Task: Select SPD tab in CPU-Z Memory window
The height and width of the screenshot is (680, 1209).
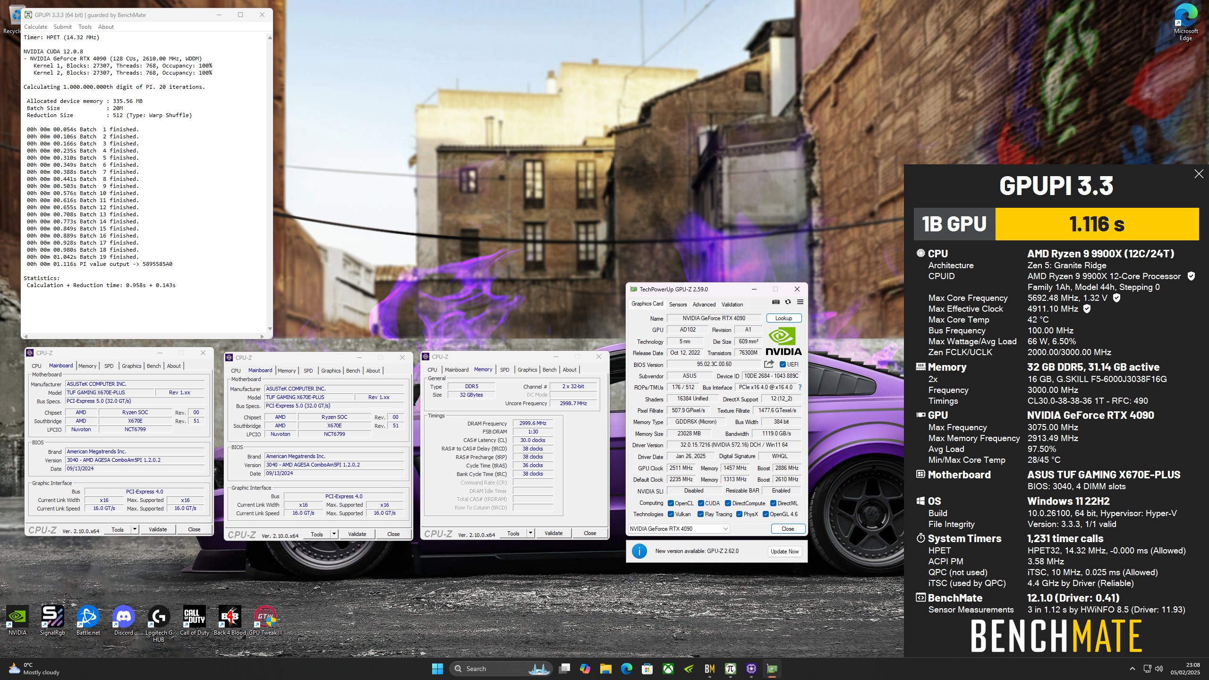Action: pos(504,370)
